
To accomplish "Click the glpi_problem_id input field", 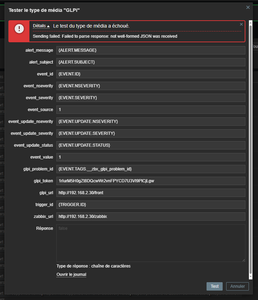I will [151, 169].
